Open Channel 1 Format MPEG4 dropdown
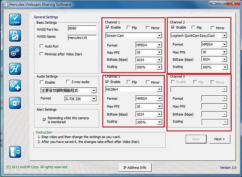The width and height of the screenshot is (242, 177). [x=148, y=45]
